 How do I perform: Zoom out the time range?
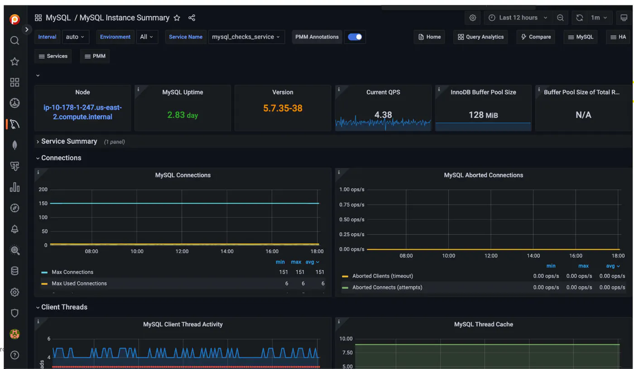click(x=560, y=18)
